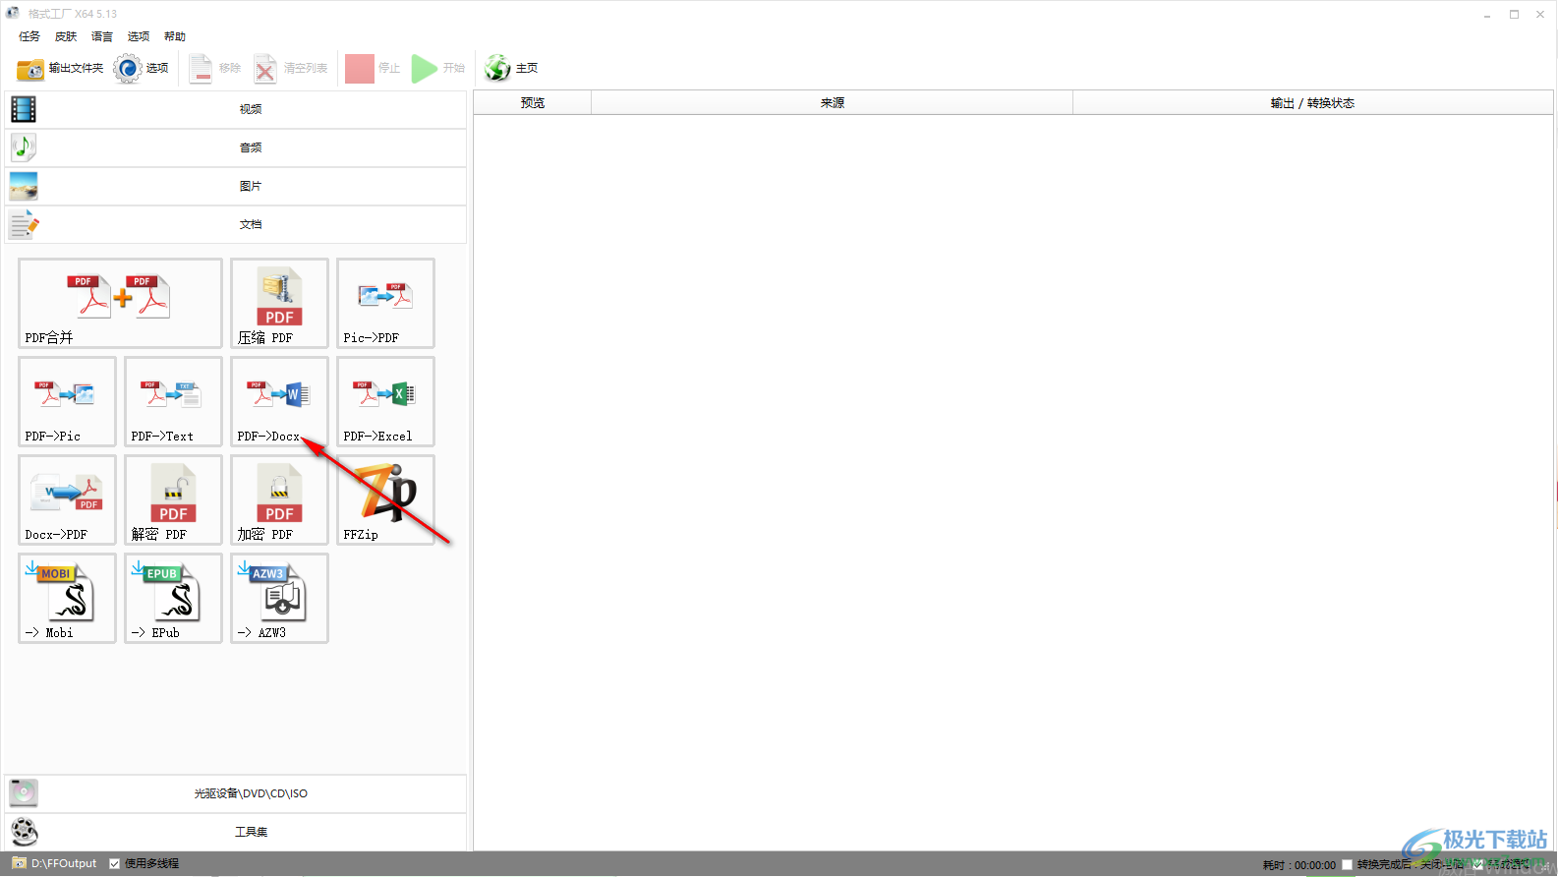The width and height of the screenshot is (1558, 877).
Task: Click the folder icon in the status bar
Action: pos(19,863)
